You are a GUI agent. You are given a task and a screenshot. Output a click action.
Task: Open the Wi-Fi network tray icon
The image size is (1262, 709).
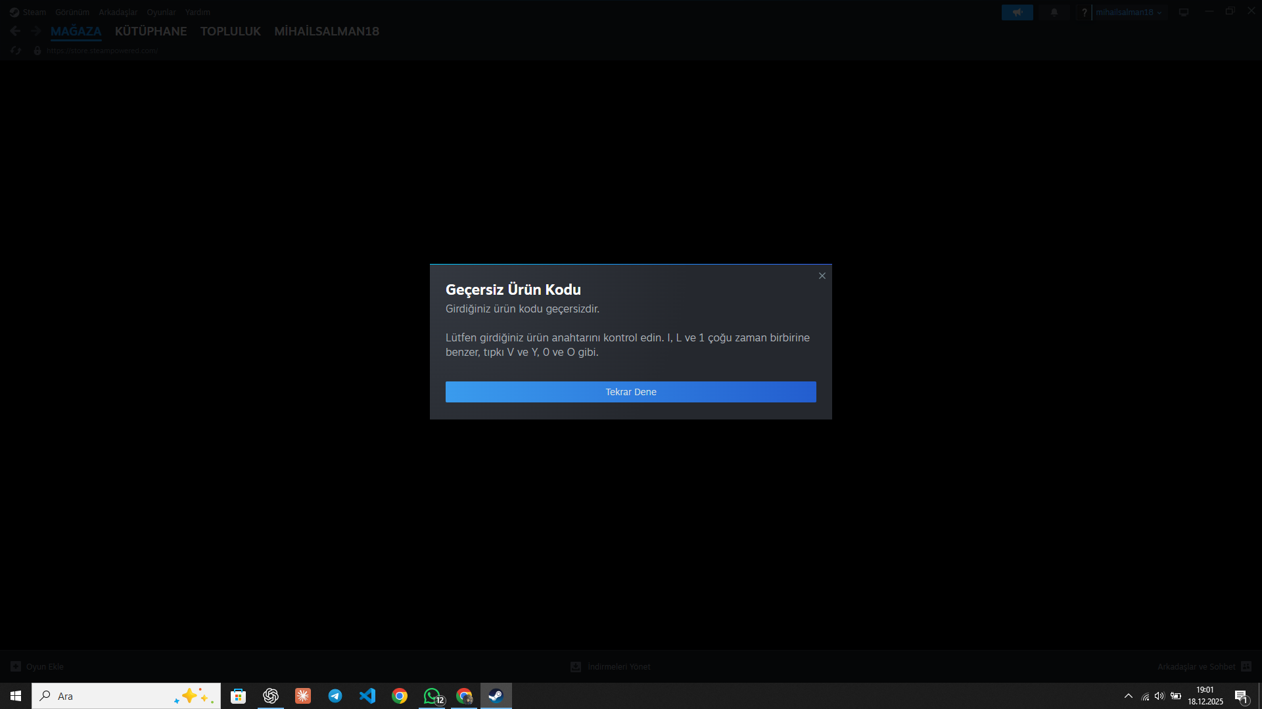(x=1146, y=697)
